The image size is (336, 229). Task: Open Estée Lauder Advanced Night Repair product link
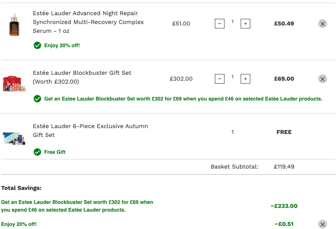click(x=88, y=22)
